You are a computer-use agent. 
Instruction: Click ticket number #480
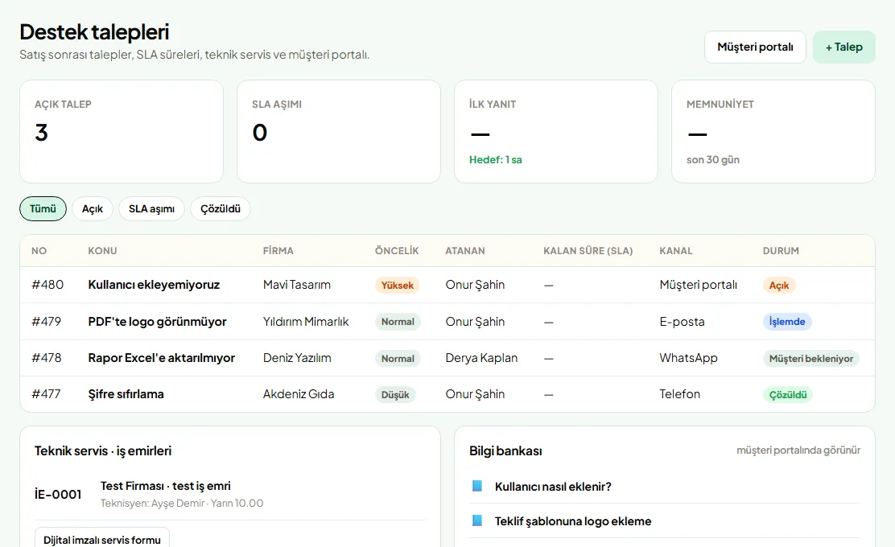coord(47,285)
